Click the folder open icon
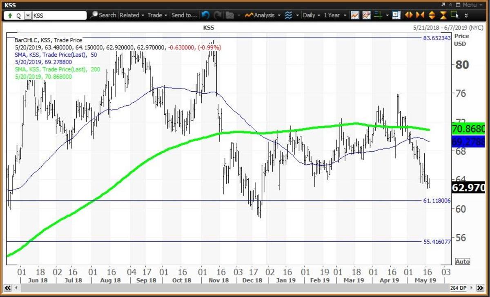The width and height of the screenshot is (490, 297). [230, 15]
